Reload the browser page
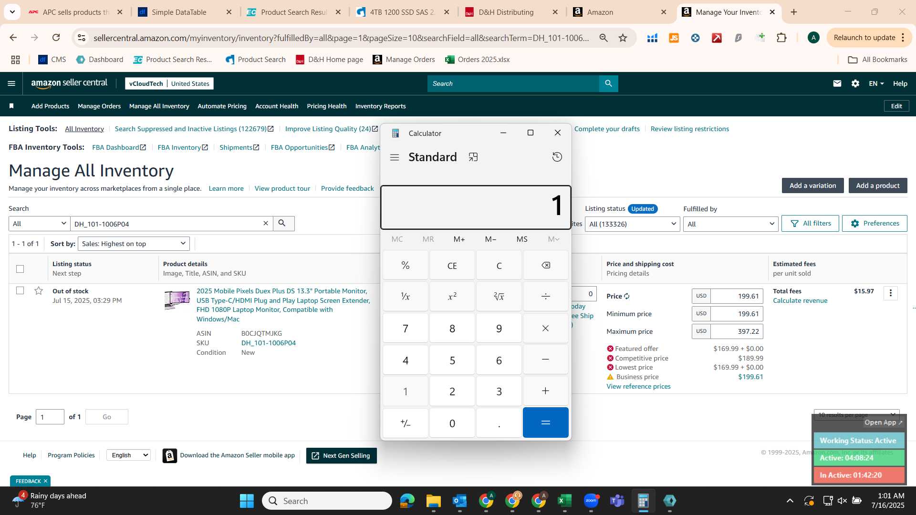Image resolution: width=916 pixels, height=515 pixels. click(x=56, y=38)
